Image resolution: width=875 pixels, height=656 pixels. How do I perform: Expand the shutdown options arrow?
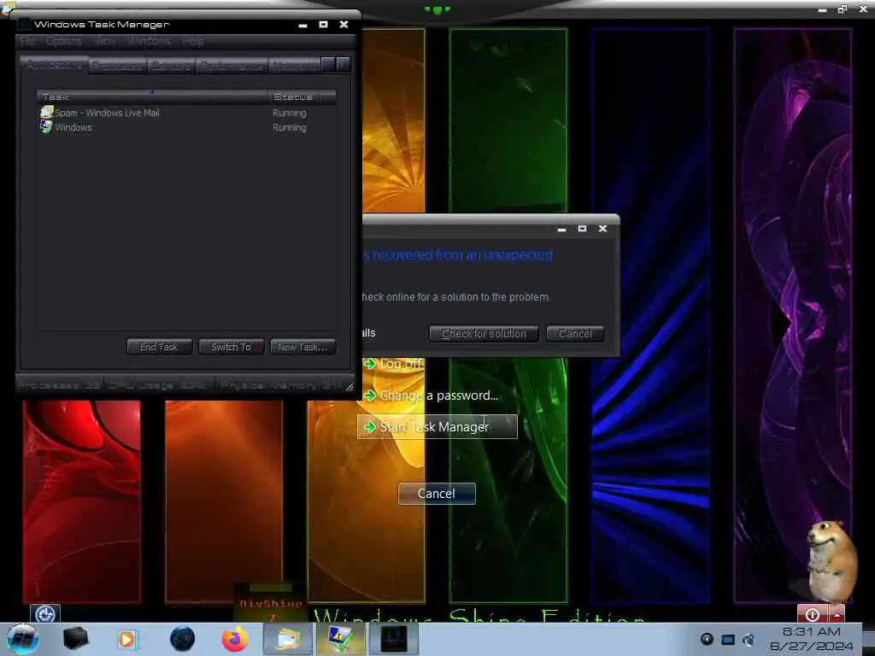(837, 614)
